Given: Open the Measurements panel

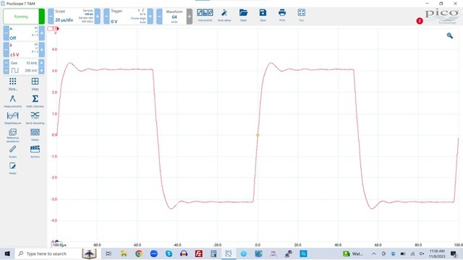Looking at the screenshot, I should (13, 101).
